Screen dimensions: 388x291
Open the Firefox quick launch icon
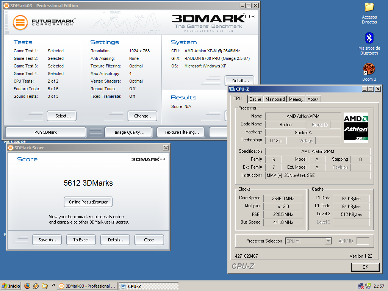[x=27, y=286]
